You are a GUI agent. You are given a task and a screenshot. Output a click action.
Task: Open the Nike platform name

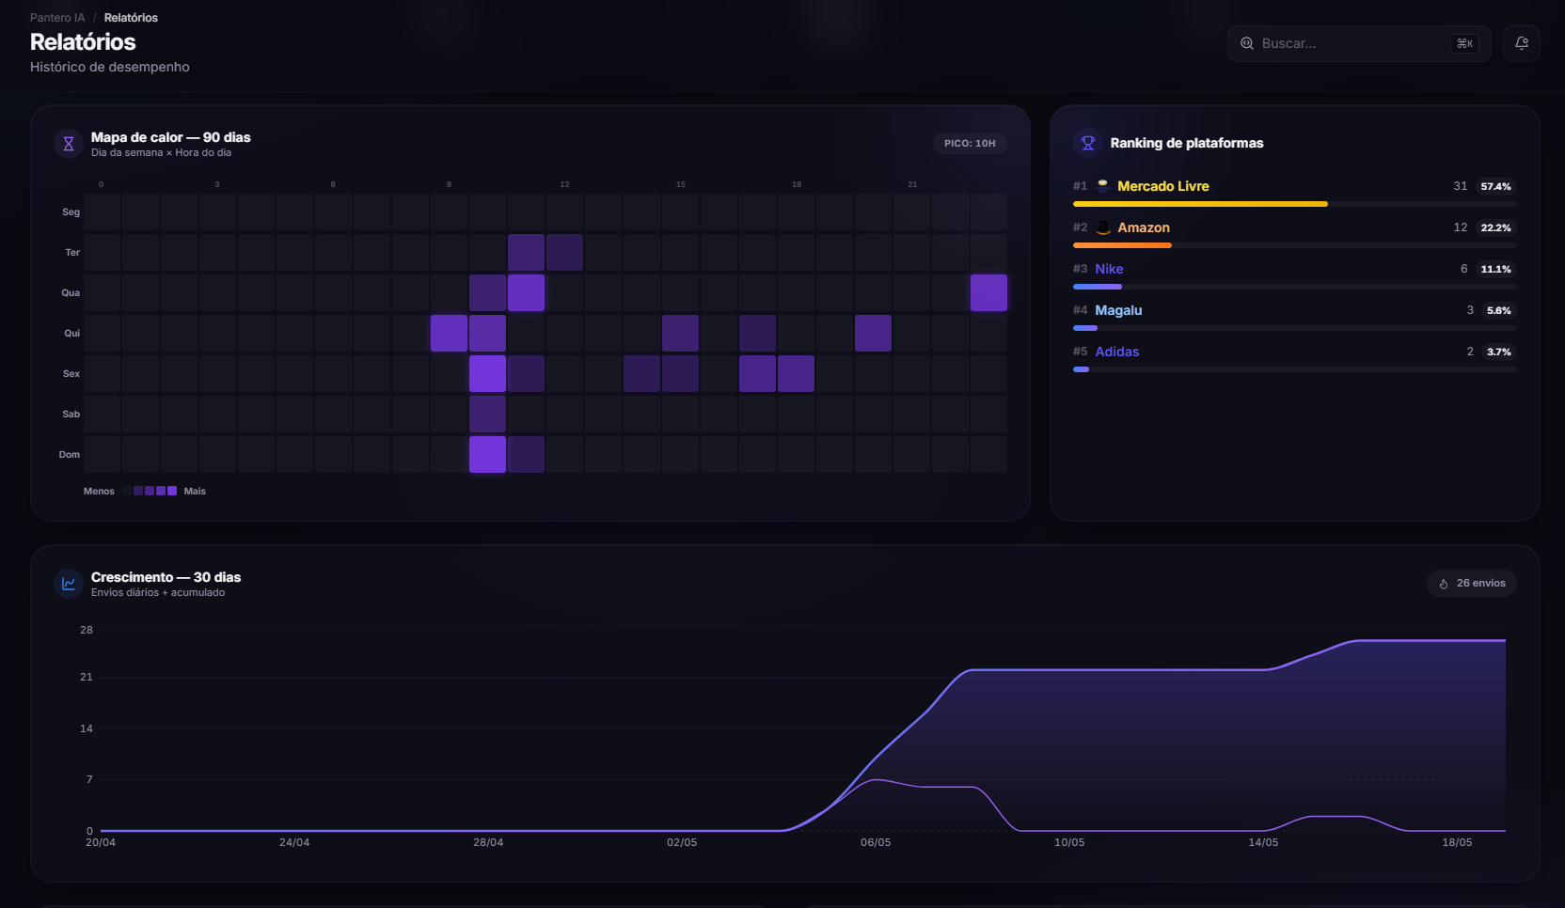click(1109, 269)
